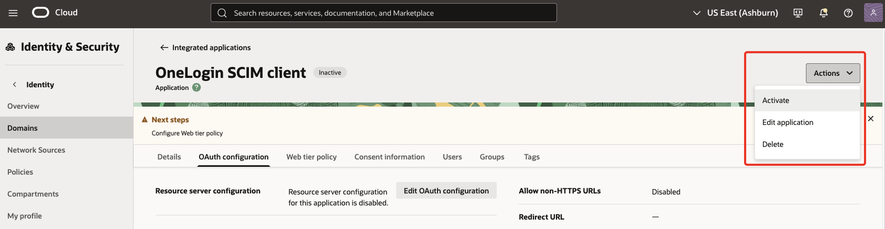This screenshot has height=229, width=885.
Task: Expand the US East (Ashburn) region selector
Action: (x=736, y=13)
